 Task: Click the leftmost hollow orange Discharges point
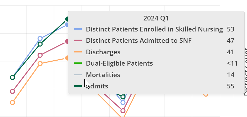(x=12, y=103)
